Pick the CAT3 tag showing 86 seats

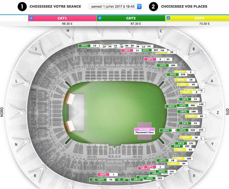[195, 116]
